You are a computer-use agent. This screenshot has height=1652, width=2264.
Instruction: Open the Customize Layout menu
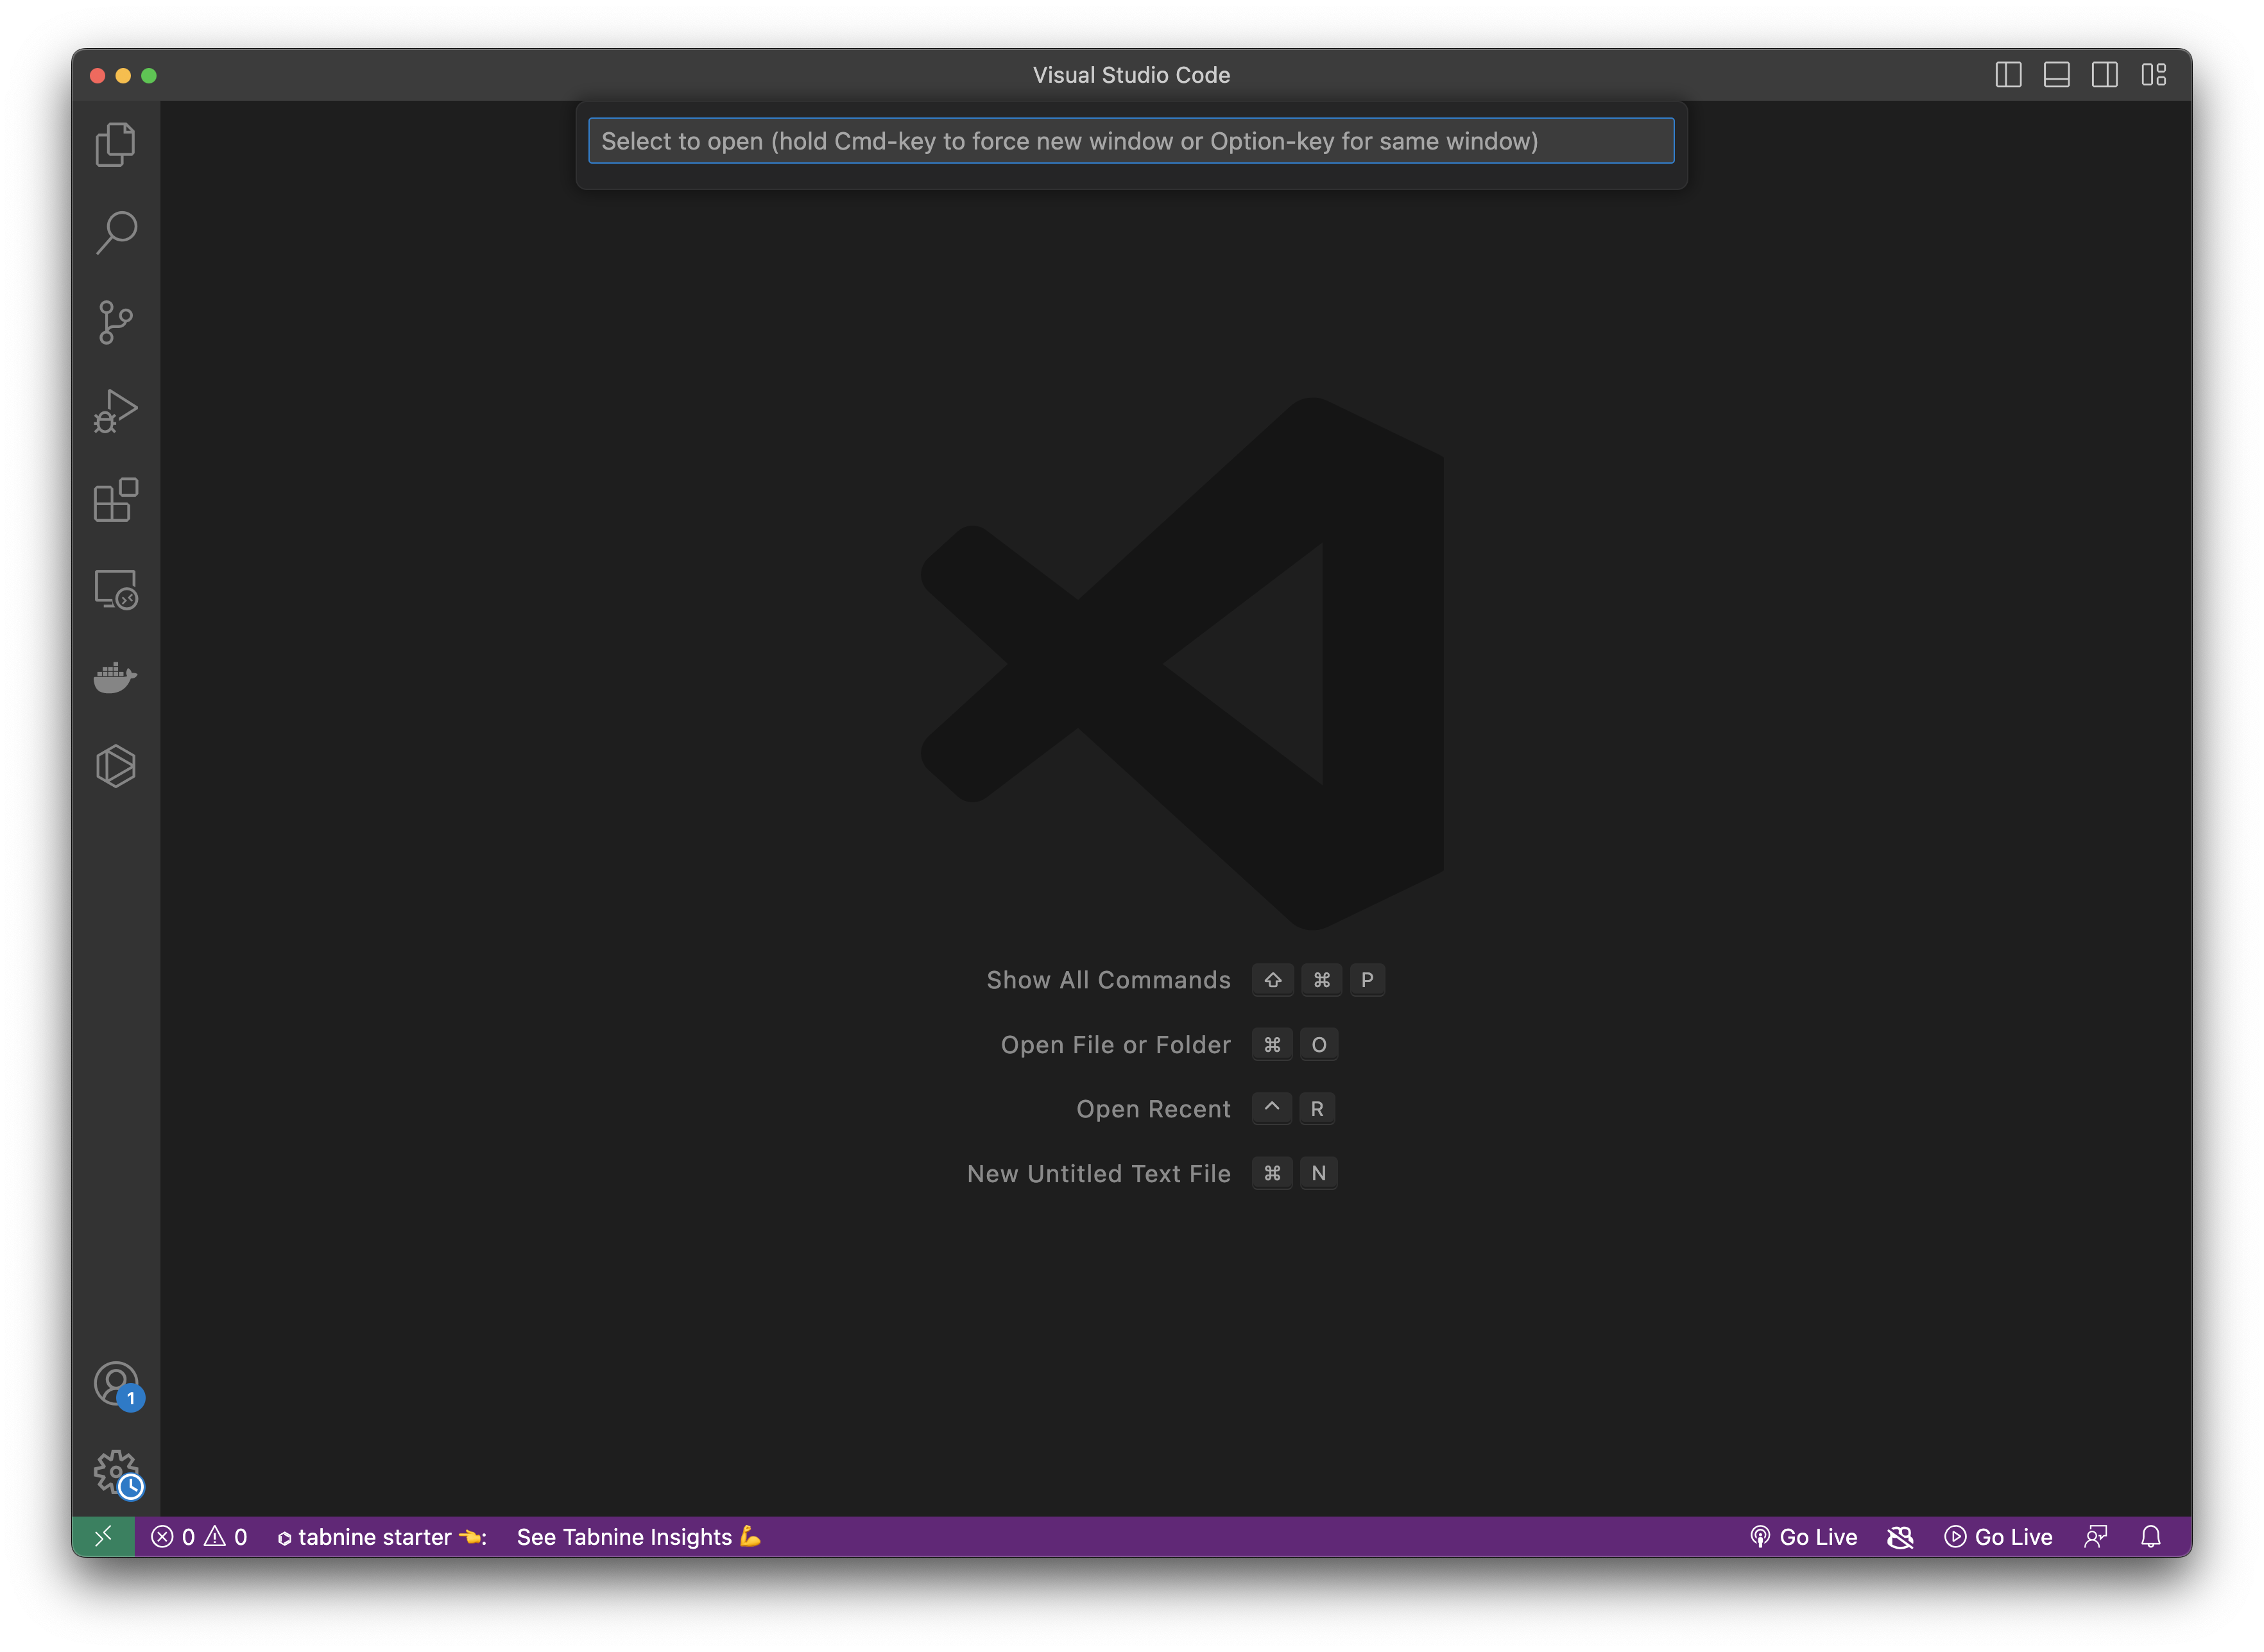coord(2153,75)
